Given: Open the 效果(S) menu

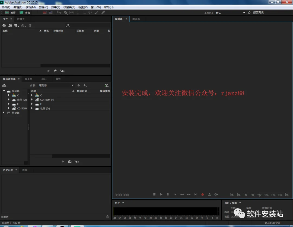Looking at the screenshot, I should point(56,7).
